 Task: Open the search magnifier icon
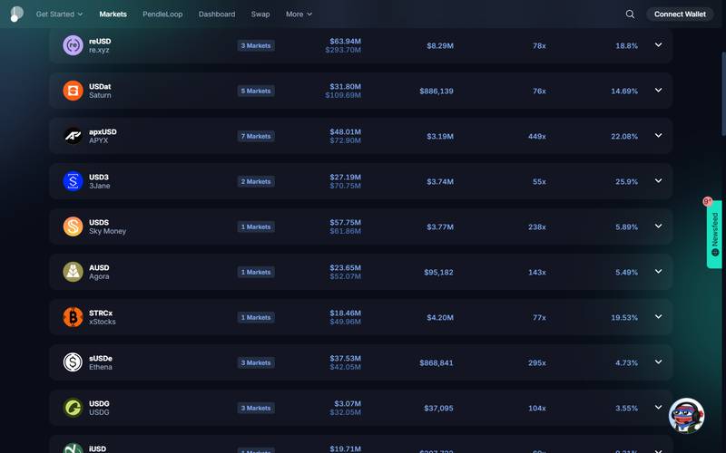(630, 14)
